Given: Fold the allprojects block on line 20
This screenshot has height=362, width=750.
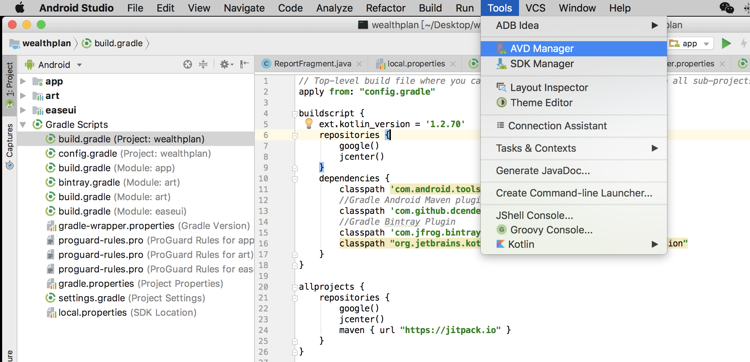Looking at the screenshot, I should (x=295, y=287).
